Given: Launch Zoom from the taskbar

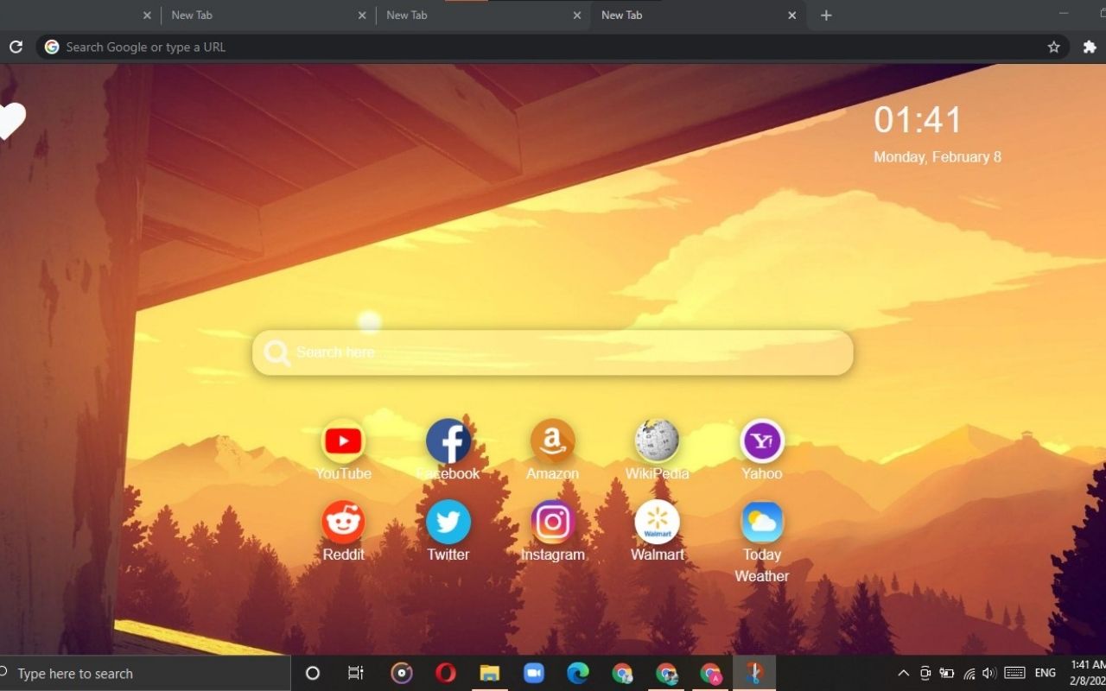Looking at the screenshot, I should [534, 673].
